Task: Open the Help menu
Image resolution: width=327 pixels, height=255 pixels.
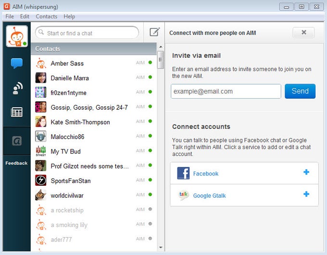Action: [x=69, y=16]
